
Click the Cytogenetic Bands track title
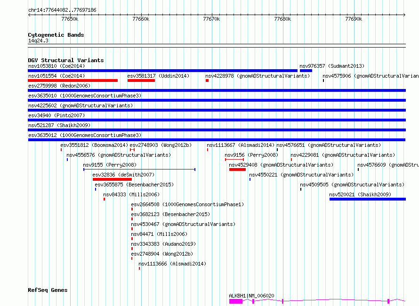coord(56,35)
